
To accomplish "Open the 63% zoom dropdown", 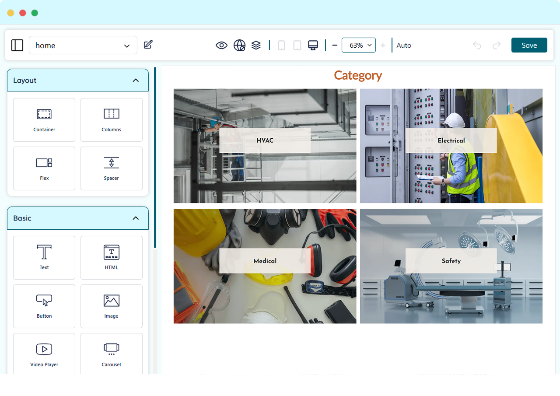I will (358, 46).
